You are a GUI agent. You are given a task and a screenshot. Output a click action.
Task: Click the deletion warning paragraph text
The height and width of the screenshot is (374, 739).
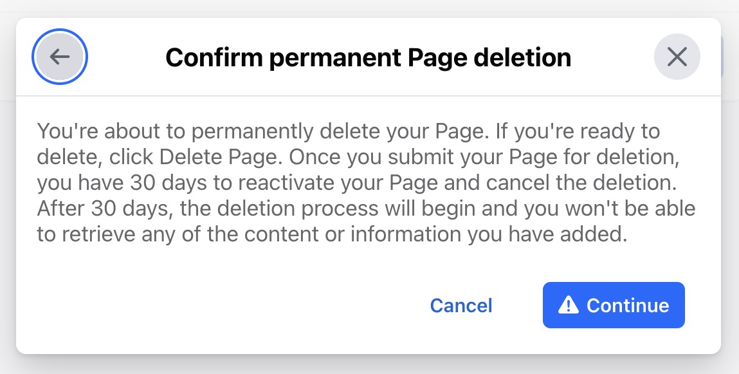pyautogui.click(x=366, y=182)
